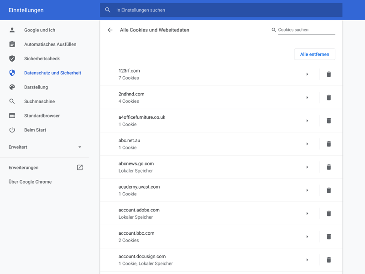Open Über Google Chrome link
Viewport: 365px width, 274px height.
30,182
